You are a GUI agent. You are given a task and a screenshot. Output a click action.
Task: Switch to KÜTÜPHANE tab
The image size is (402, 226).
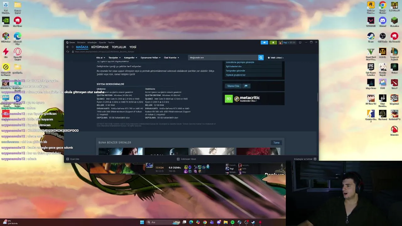pyautogui.click(x=100, y=47)
